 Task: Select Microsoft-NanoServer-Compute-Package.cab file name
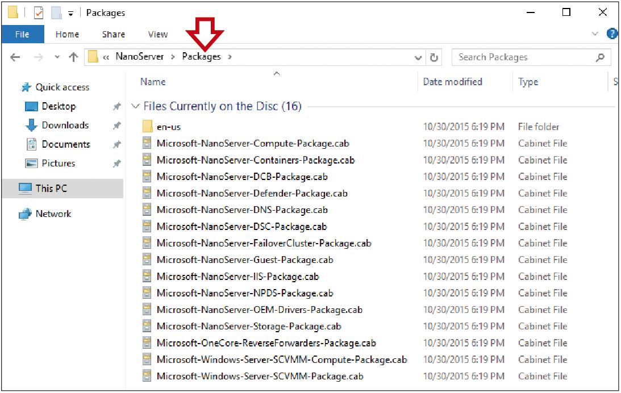(x=253, y=143)
